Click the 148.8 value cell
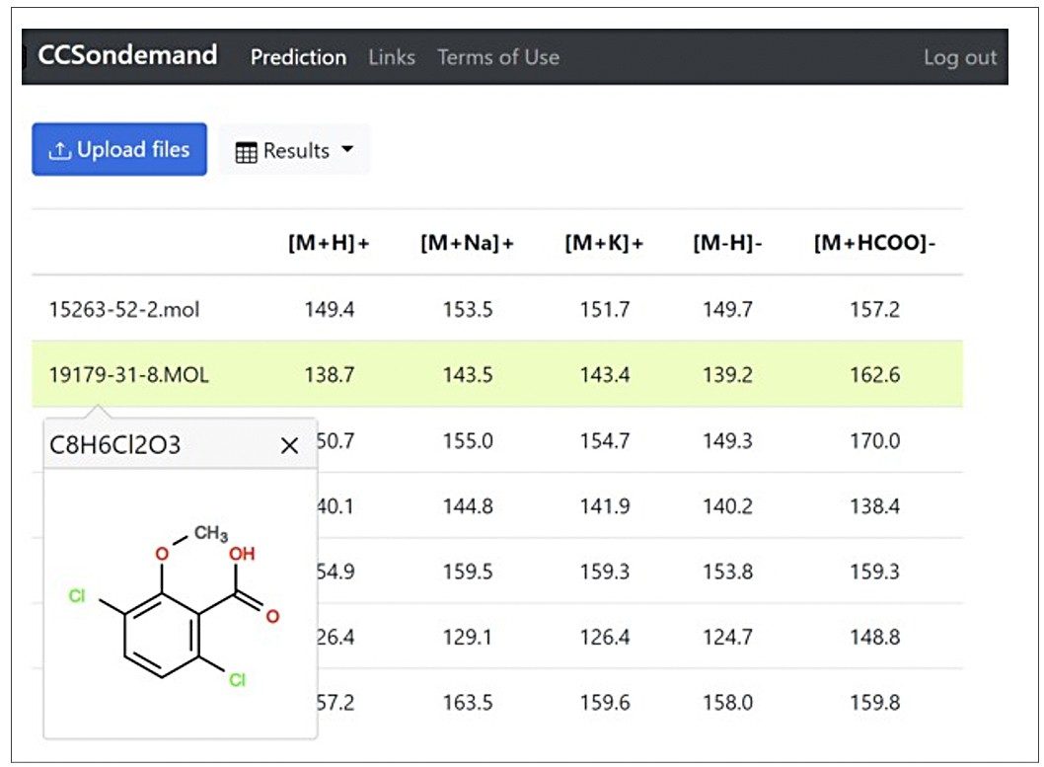The image size is (1044, 767). coord(875,637)
